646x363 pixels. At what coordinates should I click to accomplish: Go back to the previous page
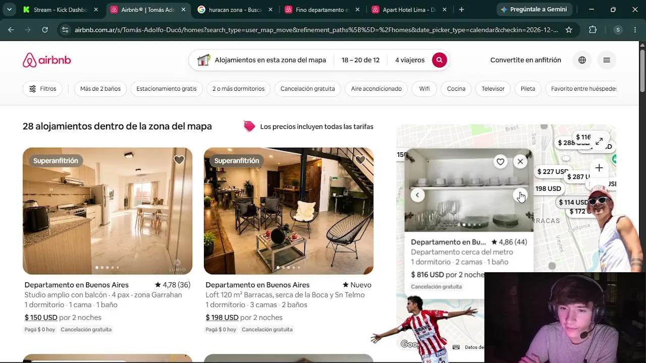click(x=11, y=30)
